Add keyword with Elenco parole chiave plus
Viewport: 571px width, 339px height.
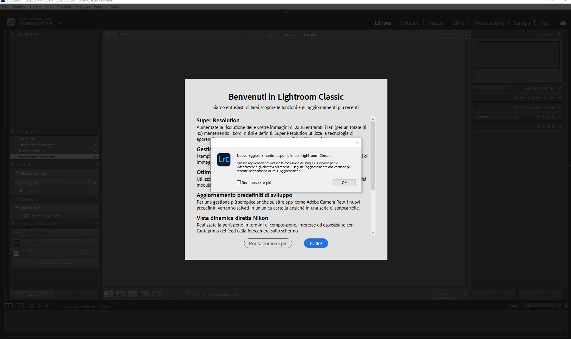tap(476, 107)
